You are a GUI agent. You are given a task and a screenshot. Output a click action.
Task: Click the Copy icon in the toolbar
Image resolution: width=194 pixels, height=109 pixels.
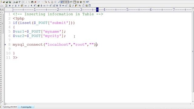(x=29, y=2)
